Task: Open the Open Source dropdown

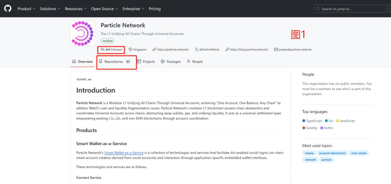Action: tap(105, 9)
